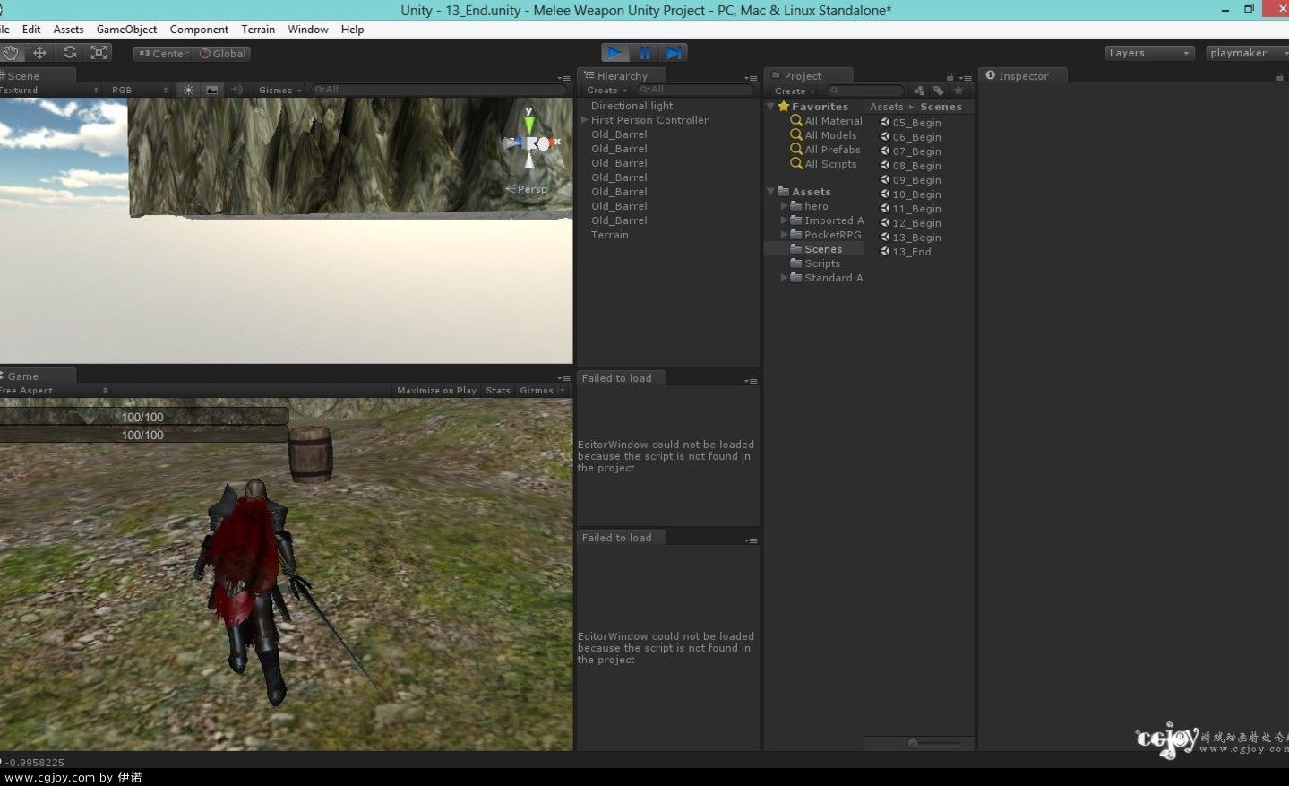Screen dimensions: 1289x786
Task: Click Assets in the Project breadcrumb
Action: point(886,107)
